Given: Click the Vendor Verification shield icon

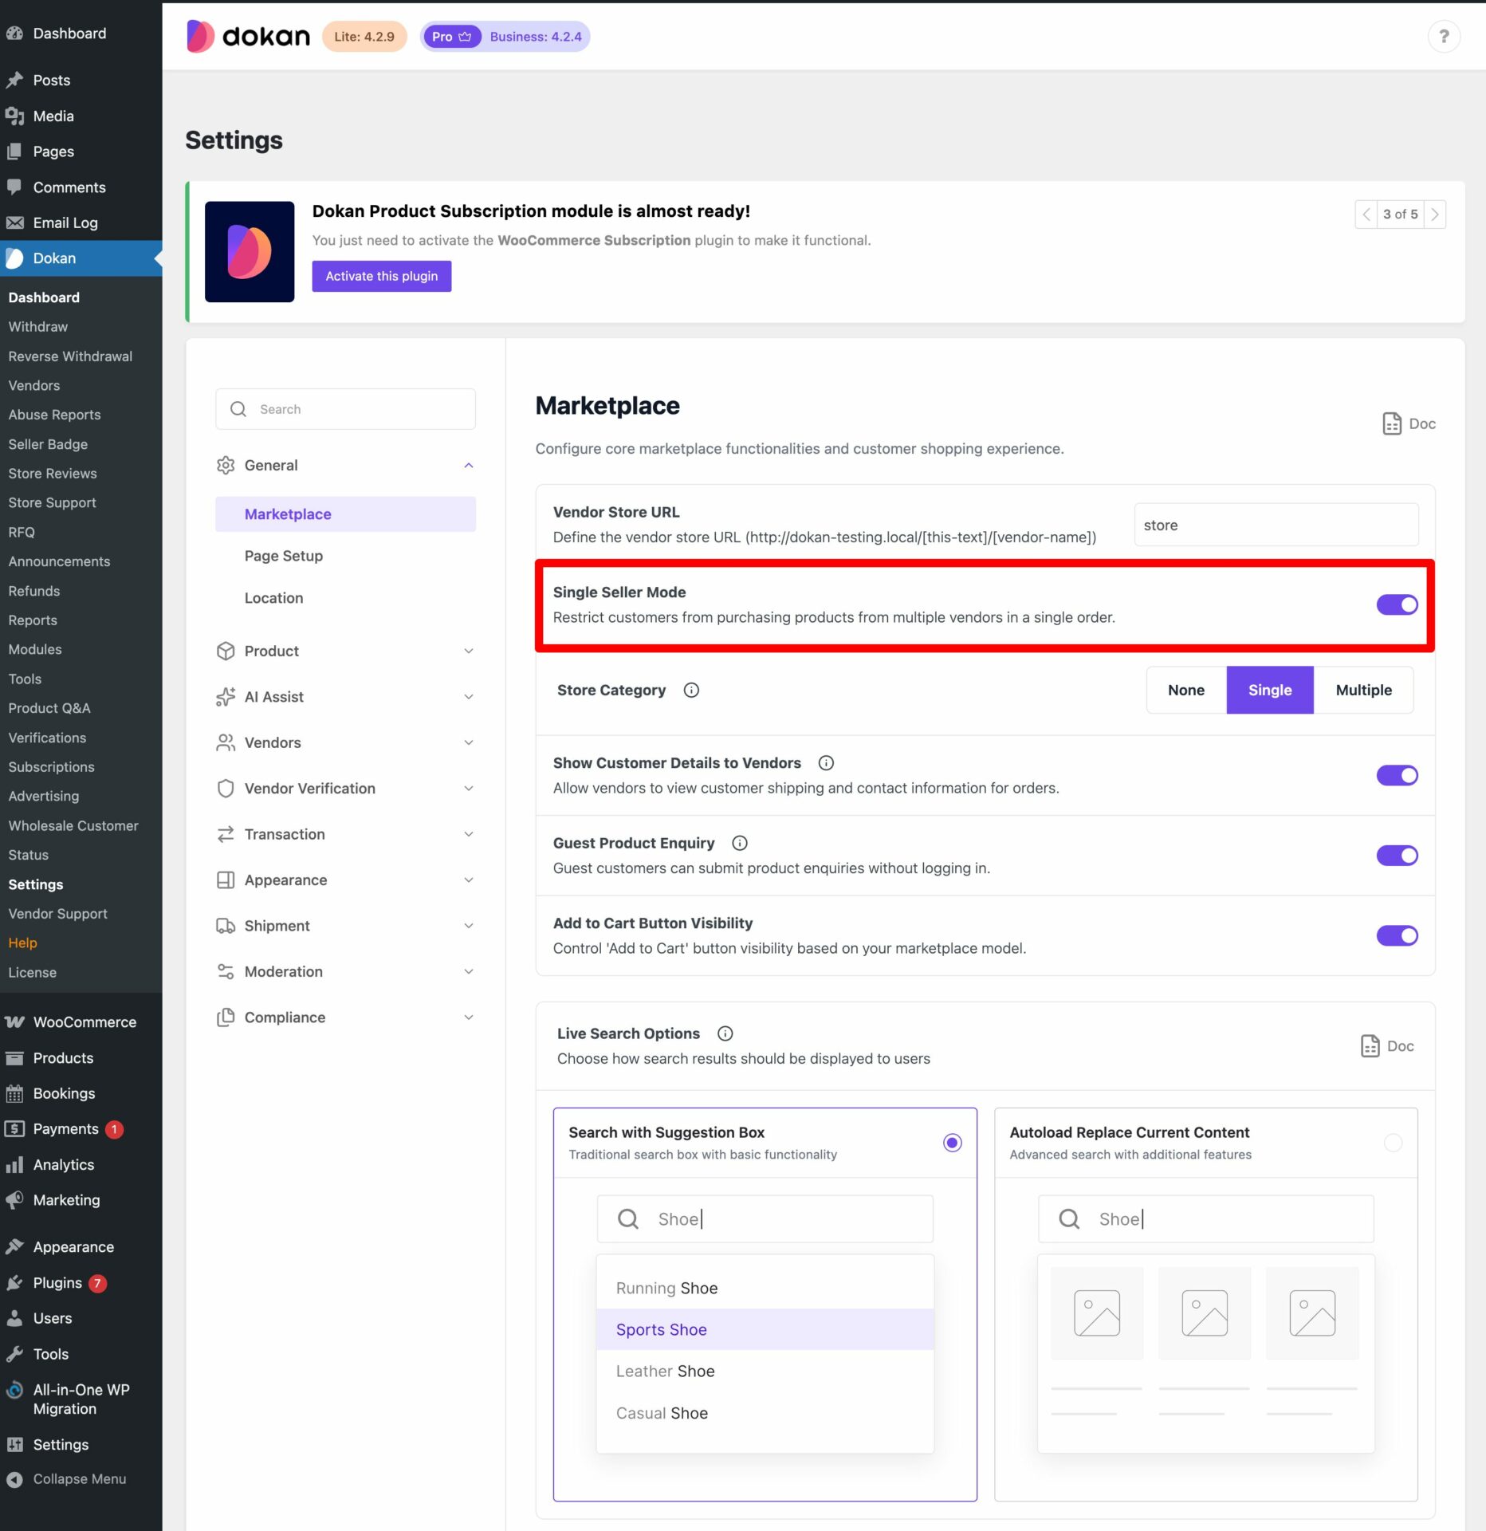Looking at the screenshot, I should (226, 788).
